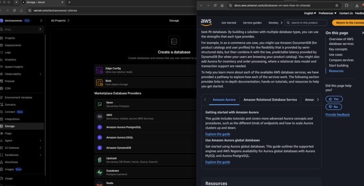The image size is (364, 186).
Task: Expand the Agent sidebar item
Action: 40,140
